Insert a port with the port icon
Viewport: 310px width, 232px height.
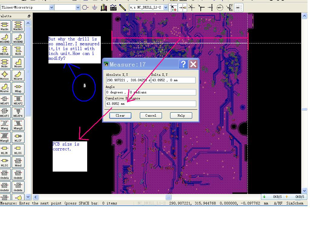(85, 8)
